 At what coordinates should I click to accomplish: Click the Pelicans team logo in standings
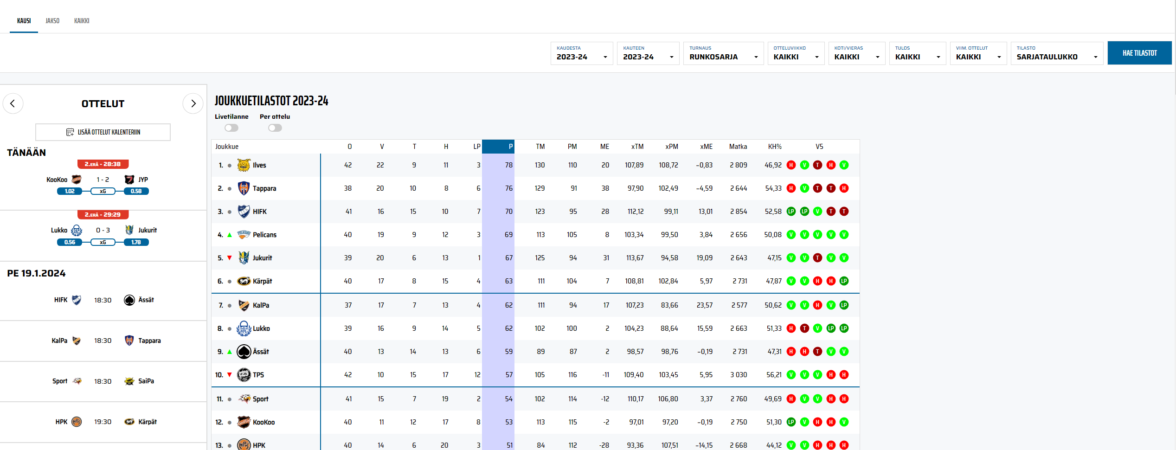244,235
